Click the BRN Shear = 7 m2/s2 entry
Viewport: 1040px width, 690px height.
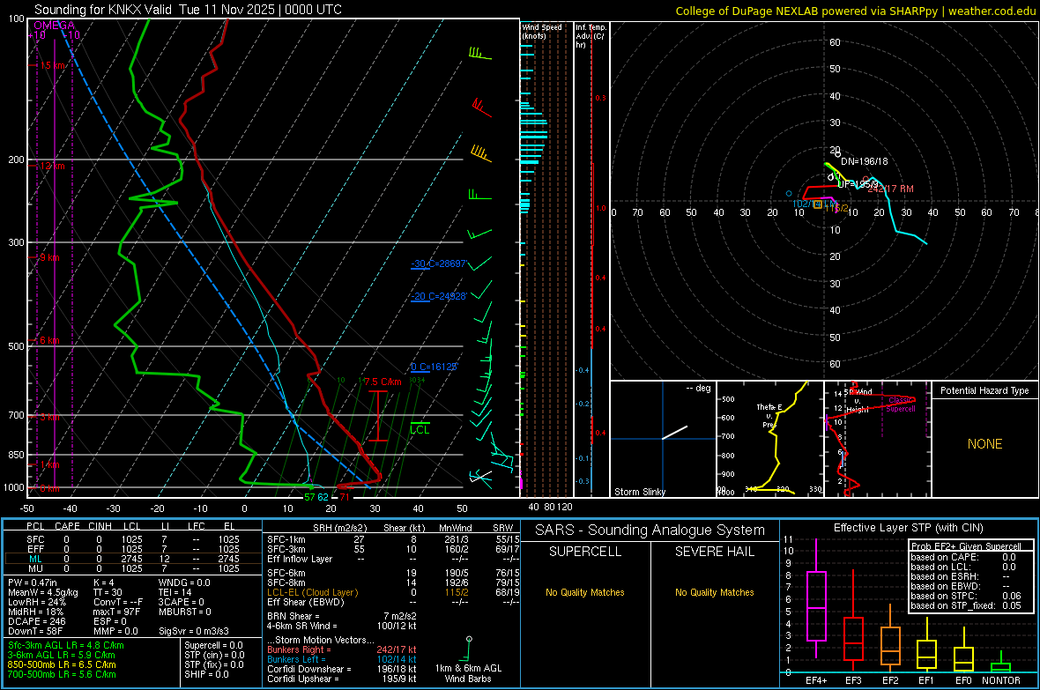342,616
